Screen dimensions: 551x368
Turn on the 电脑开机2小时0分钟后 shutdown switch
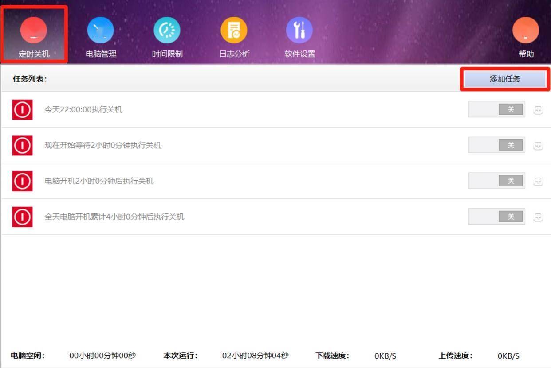click(496, 181)
